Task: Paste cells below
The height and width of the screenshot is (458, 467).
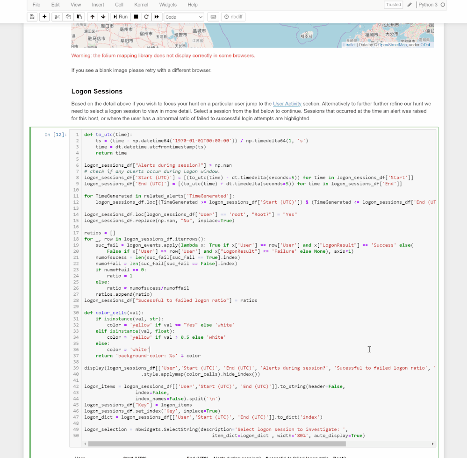Action: click(x=79, y=17)
